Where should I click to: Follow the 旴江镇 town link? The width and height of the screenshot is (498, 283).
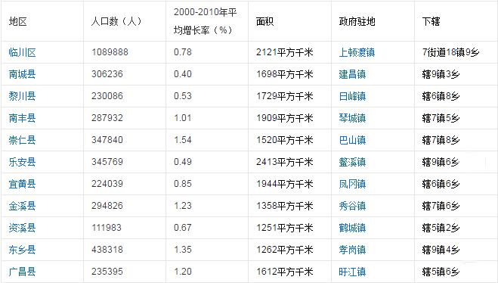pyautogui.click(x=352, y=272)
